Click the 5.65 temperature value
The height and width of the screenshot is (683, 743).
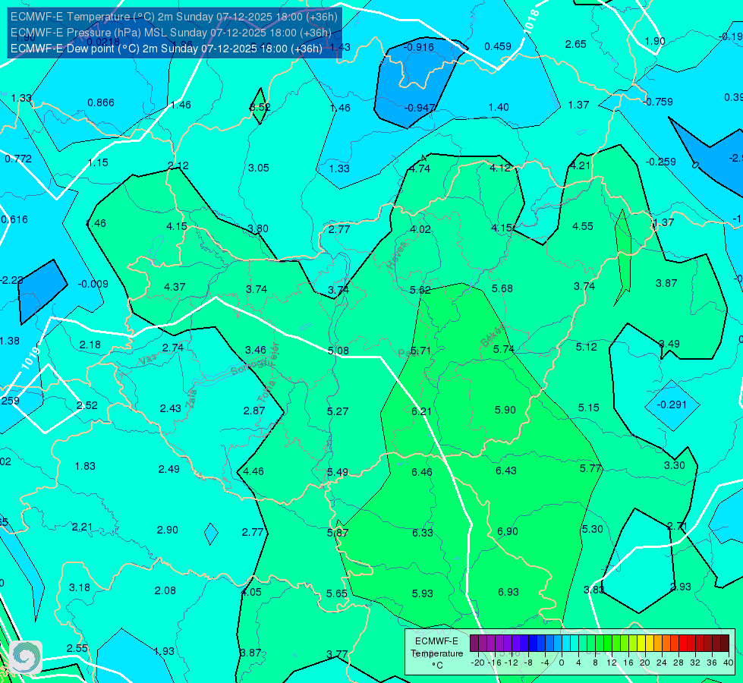click(337, 594)
